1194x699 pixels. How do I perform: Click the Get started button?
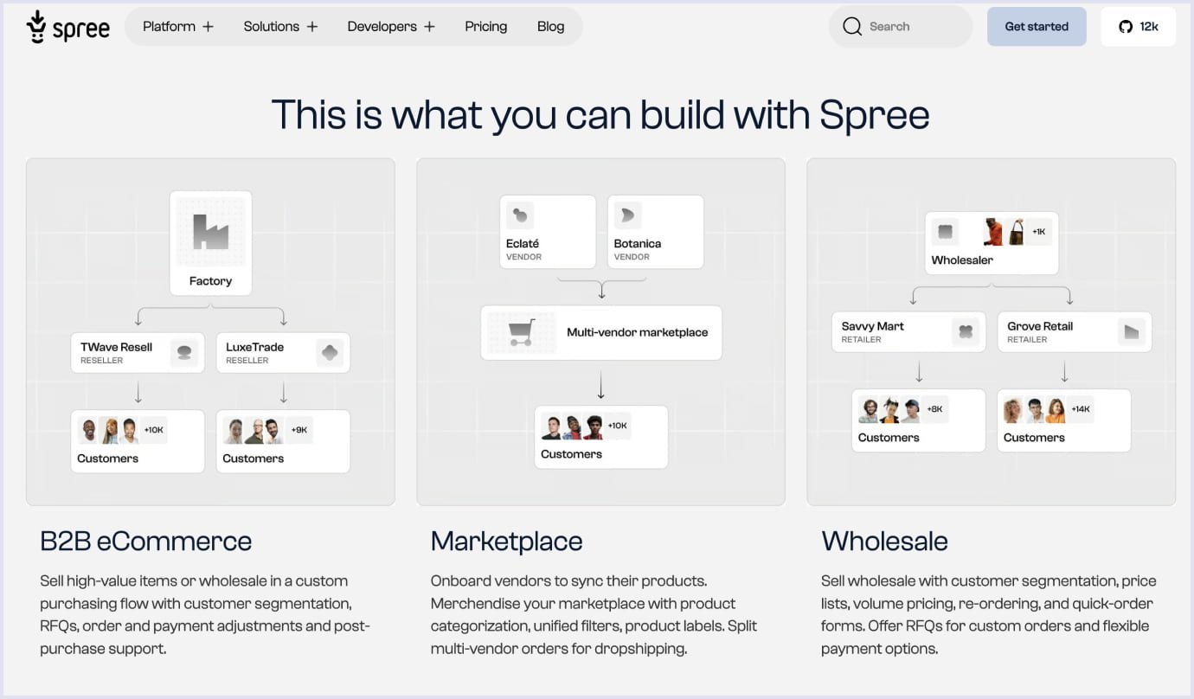pos(1037,27)
